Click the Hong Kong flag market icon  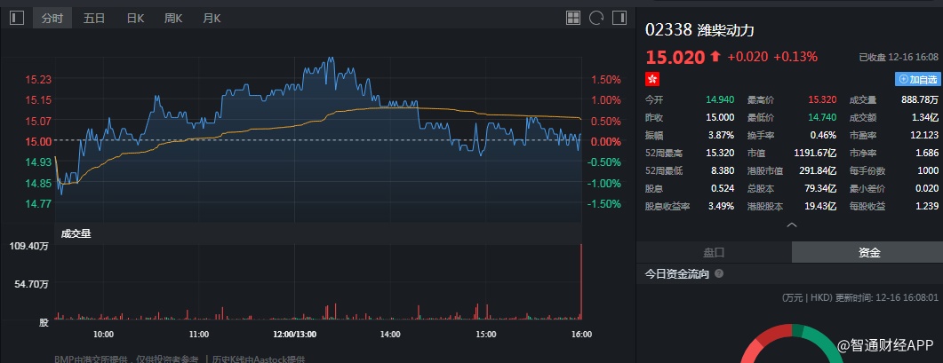pyautogui.click(x=652, y=79)
